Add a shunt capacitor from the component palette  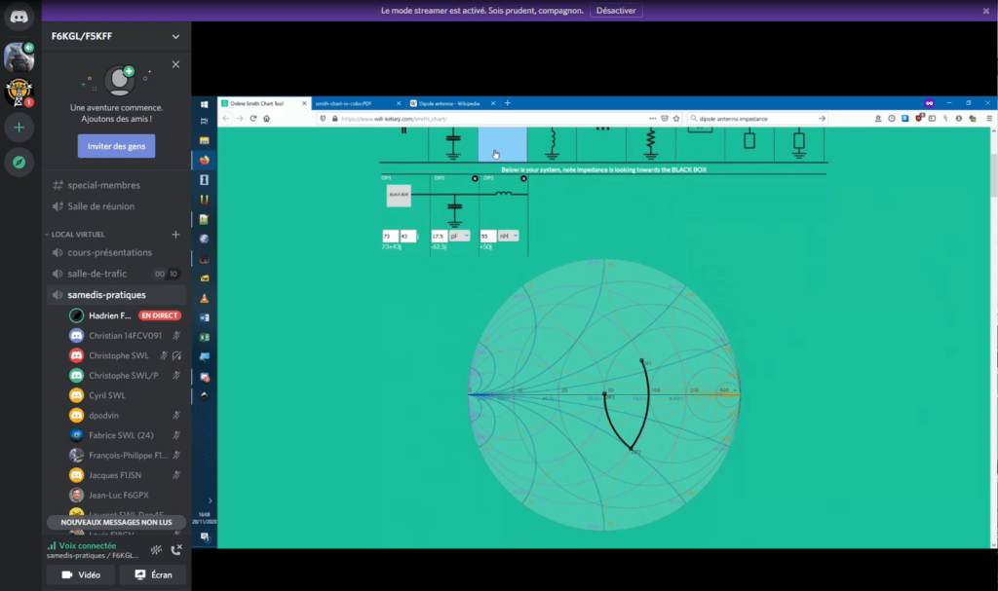click(x=453, y=144)
